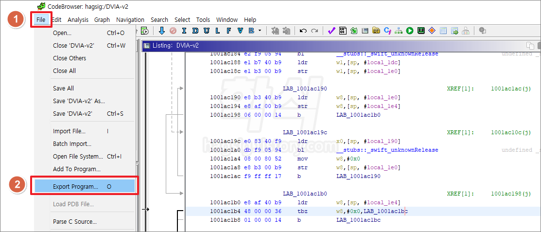Open the Help menu
The width and height of the screenshot is (541, 232).
[x=250, y=19]
